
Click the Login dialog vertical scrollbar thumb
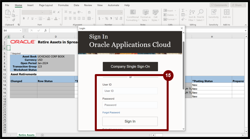(183, 65)
